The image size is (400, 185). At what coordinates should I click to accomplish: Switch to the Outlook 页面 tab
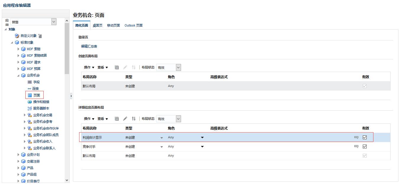[133, 25]
